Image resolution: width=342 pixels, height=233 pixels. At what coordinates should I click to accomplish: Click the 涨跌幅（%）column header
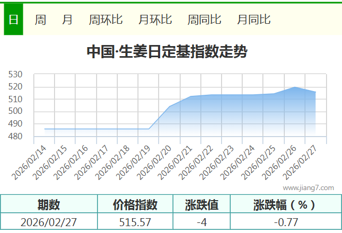[285, 204]
